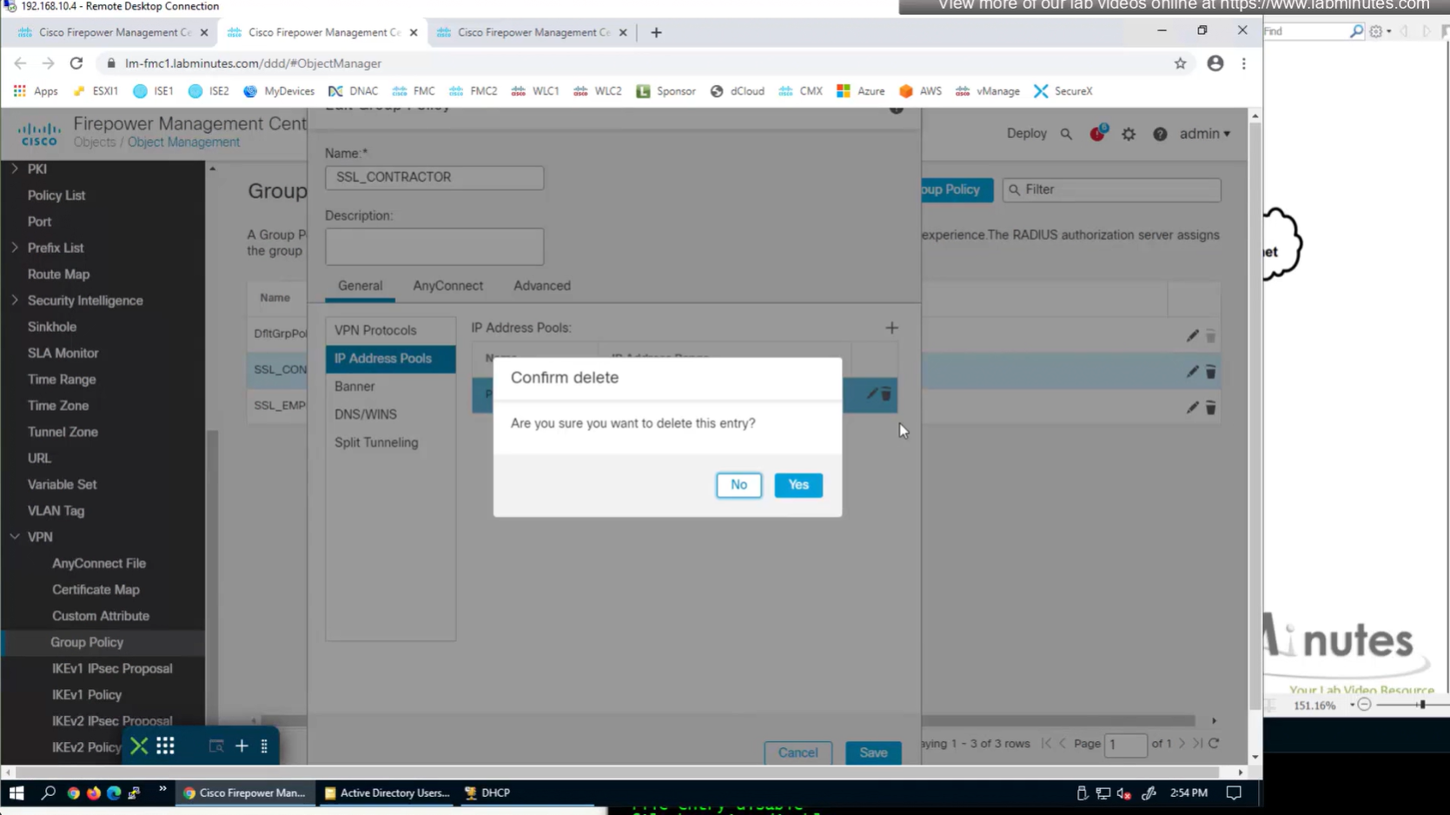Refresh the table with reload icon

click(x=1214, y=744)
